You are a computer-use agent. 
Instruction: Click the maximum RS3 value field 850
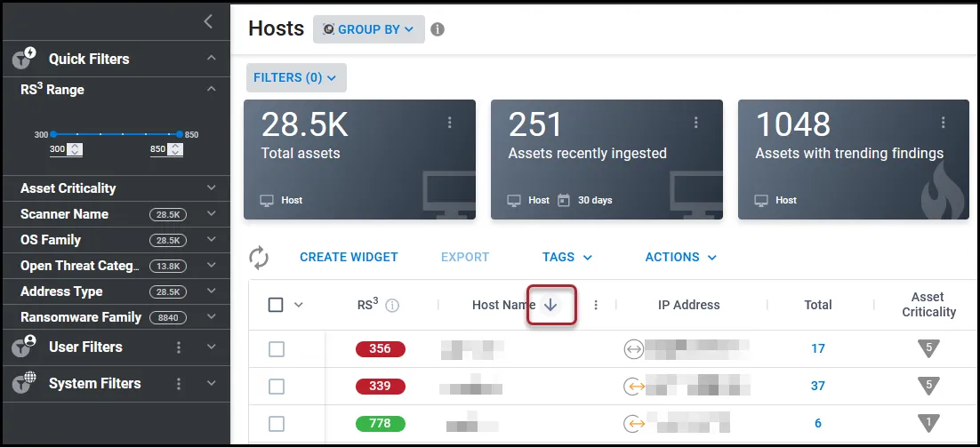coord(159,150)
